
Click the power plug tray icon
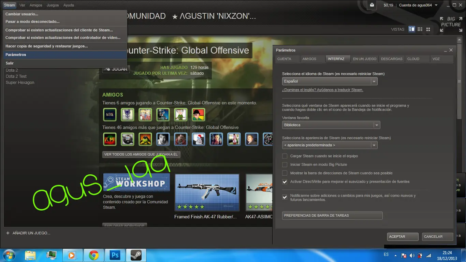pyautogui.click(x=420, y=255)
